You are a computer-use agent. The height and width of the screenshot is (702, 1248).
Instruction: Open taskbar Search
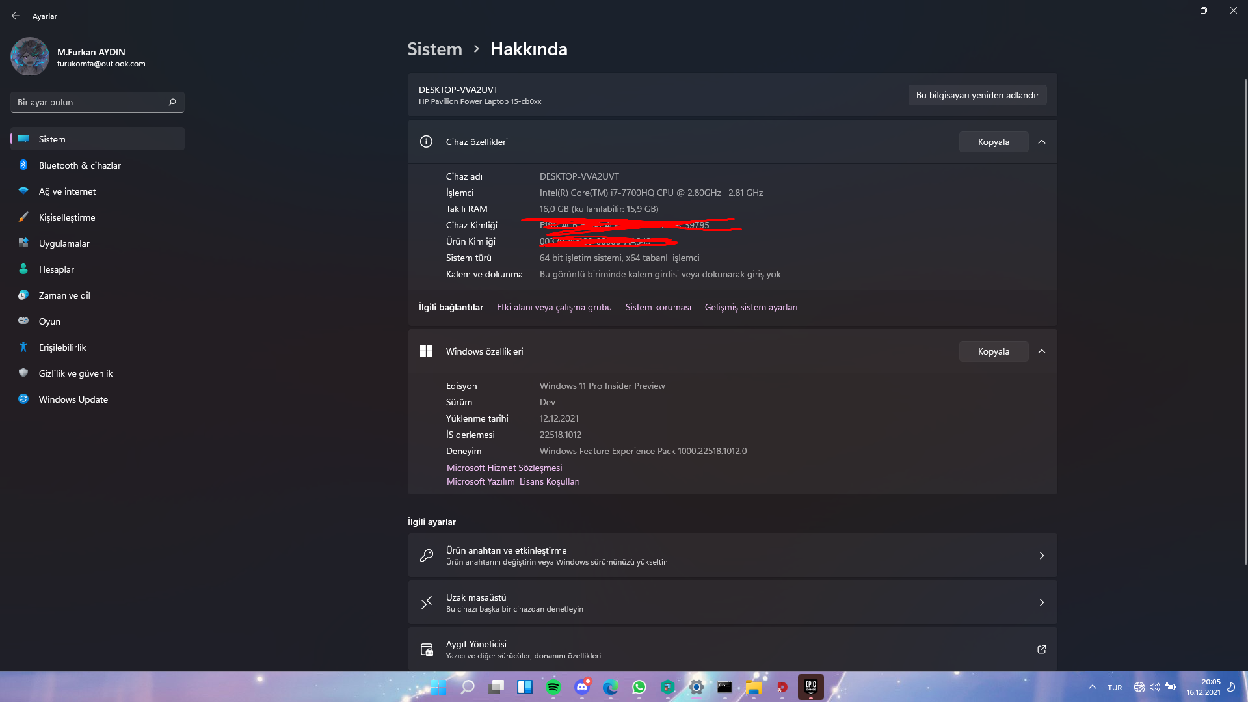click(x=467, y=687)
